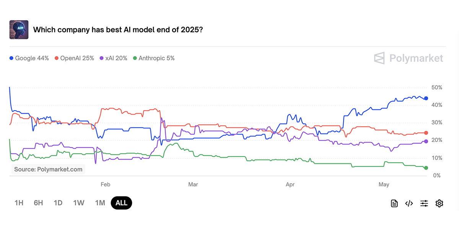This screenshot has width=459, height=241.
Task: Click Google's blue legend color dot
Action: pos(12,58)
